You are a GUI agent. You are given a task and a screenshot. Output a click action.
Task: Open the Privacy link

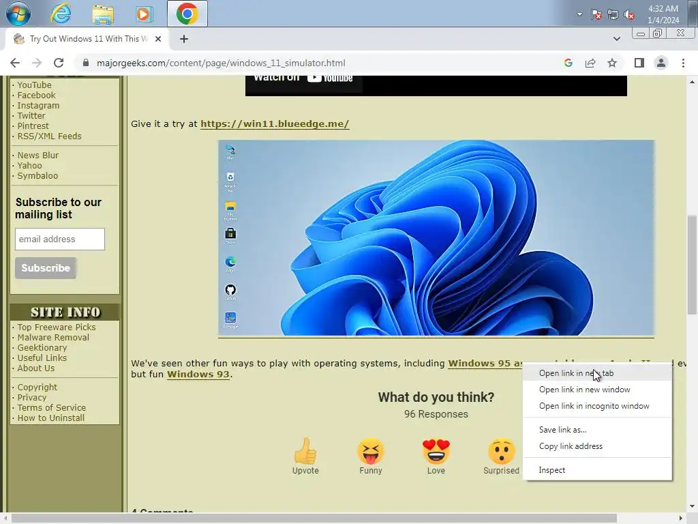pyautogui.click(x=31, y=398)
